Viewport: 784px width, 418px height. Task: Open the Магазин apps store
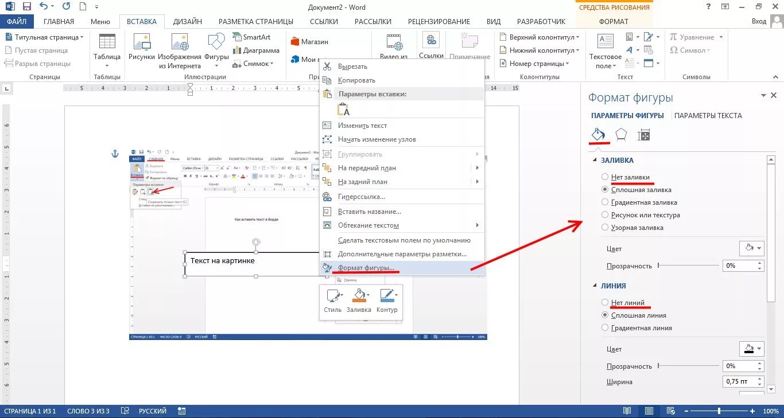310,42
